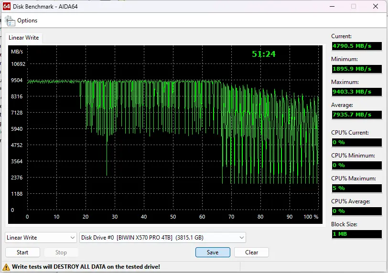Expand the Linear Write test type dropdown
The height and width of the screenshot is (273, 388).
[x=41, y=238]
